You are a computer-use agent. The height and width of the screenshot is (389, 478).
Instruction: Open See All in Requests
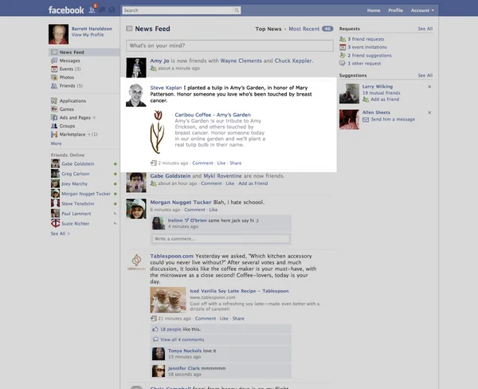(x=425, y=29)
